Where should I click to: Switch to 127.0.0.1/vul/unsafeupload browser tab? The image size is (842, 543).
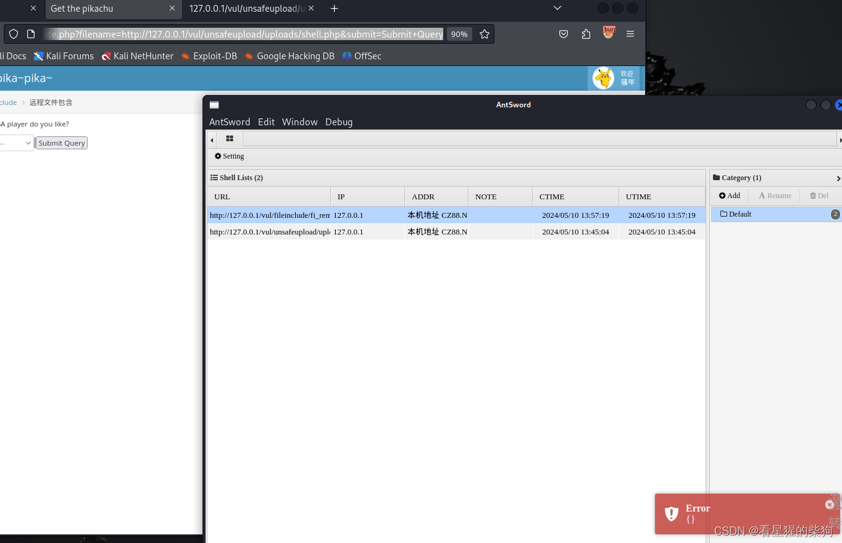(x=247, y=9)
